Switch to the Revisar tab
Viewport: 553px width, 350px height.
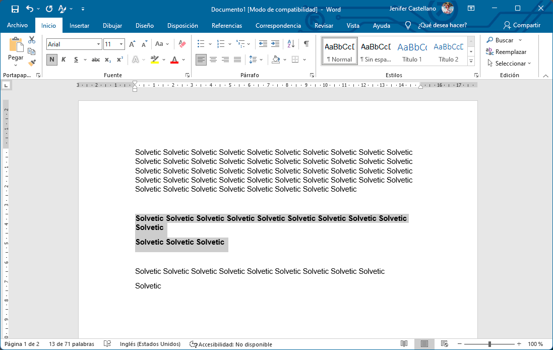point(324,25)
